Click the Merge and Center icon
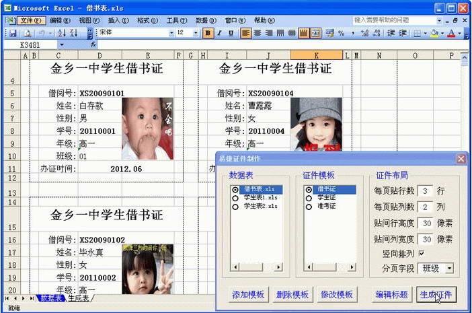The height and width of the screenshot is (313, 472). (x=315, y=33)
